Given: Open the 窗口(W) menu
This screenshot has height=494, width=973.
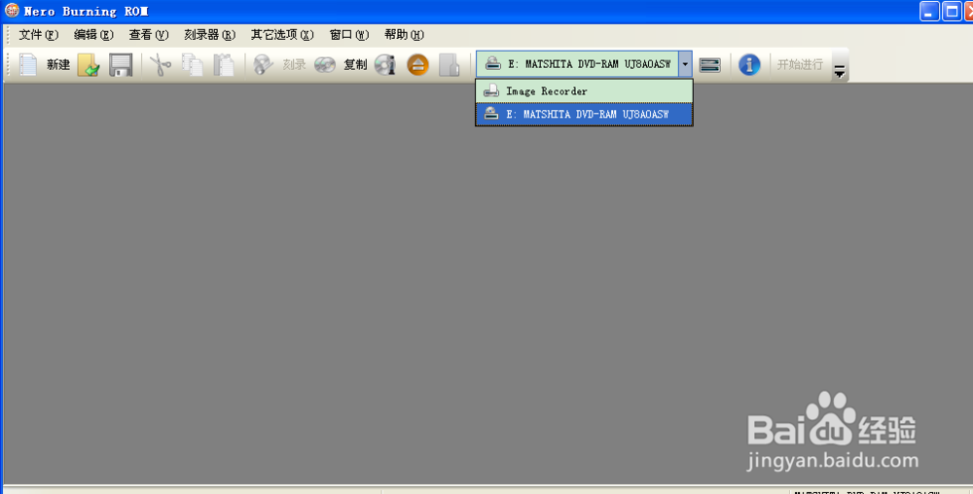Looking at the screenshot, I should tap(349, 35).
